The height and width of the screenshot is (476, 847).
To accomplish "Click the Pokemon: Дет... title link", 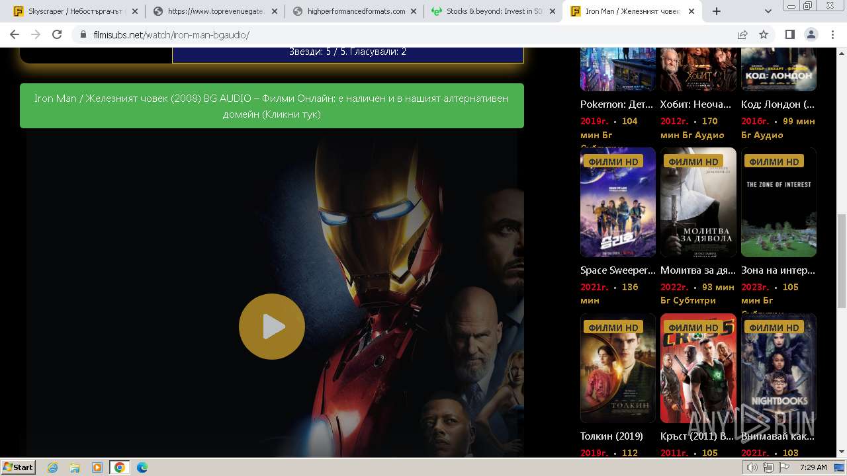I will pyautogui.click(x=617, y=104).
